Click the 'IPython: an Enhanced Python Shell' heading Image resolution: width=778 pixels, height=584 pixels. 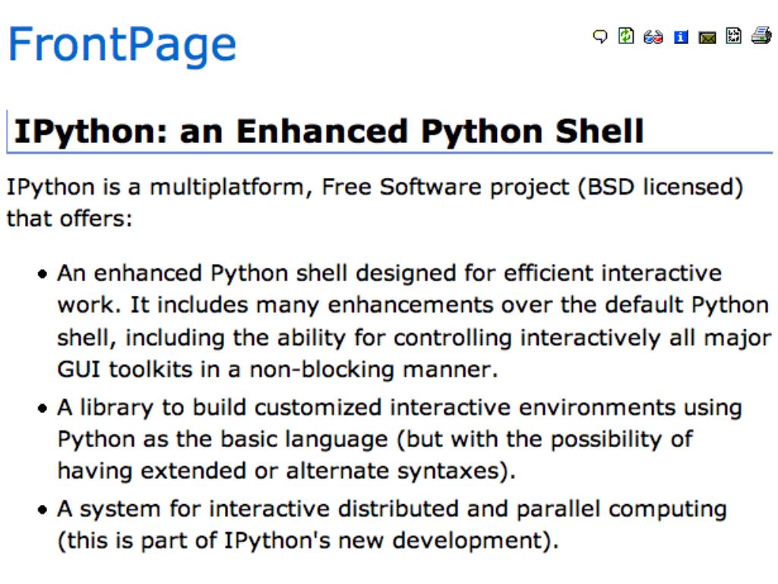(329, 132)
